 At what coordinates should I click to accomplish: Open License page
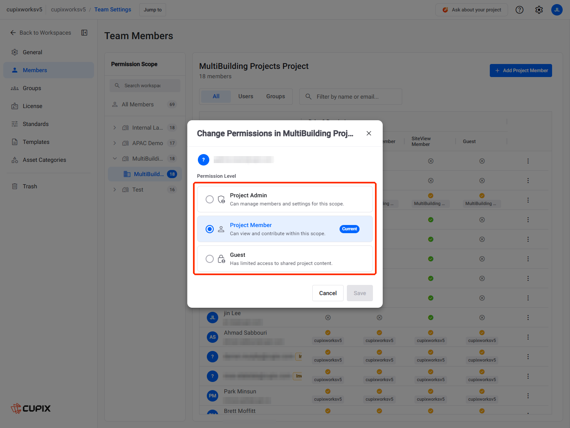48,106
